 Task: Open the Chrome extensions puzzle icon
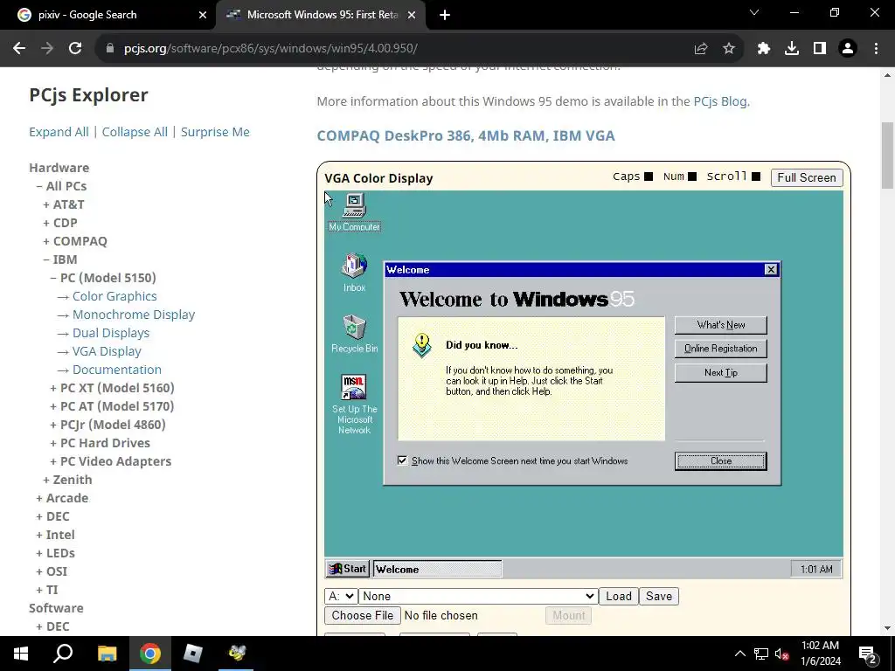click(x=764, y=49)
